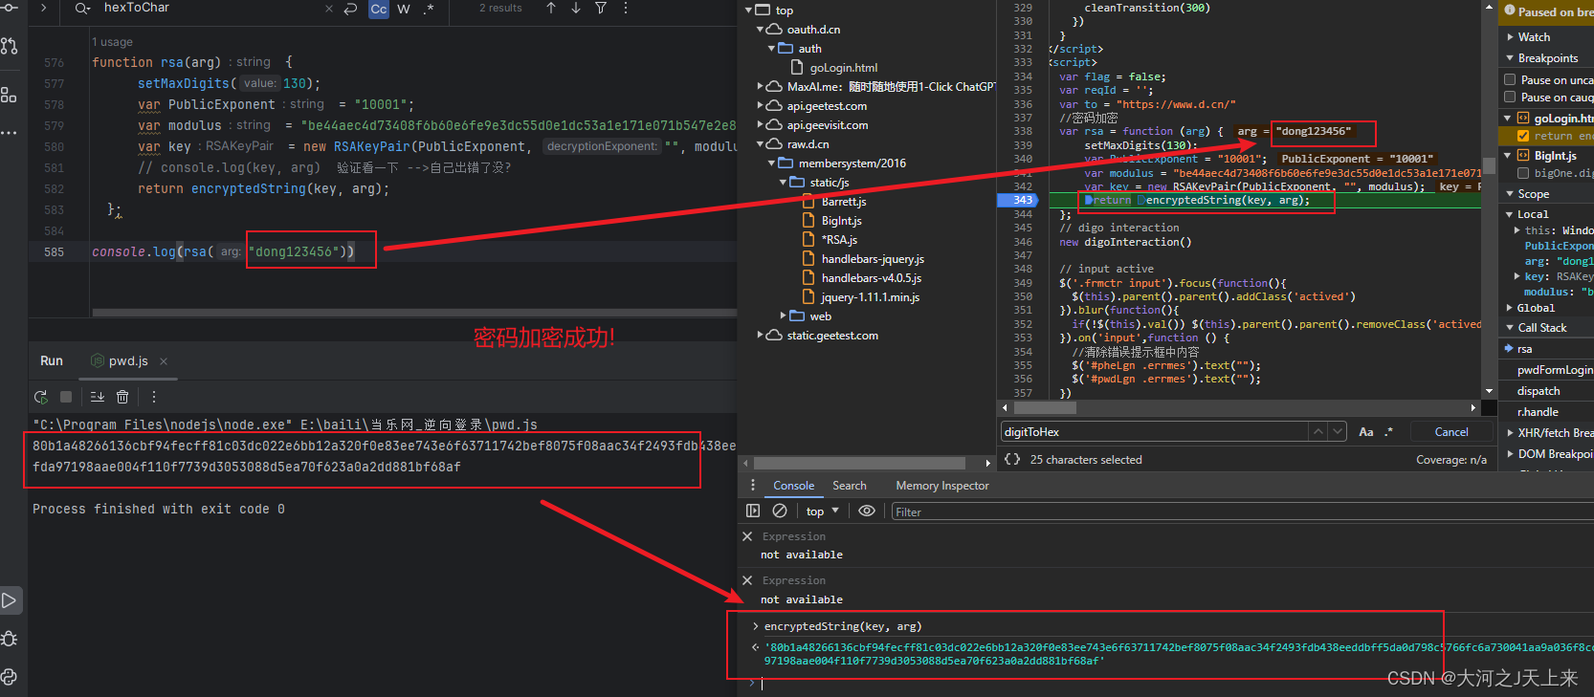Clear run output with trash icon

122,397
